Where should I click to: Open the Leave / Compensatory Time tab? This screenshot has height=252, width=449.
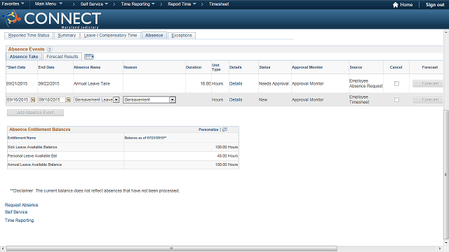(110, 36)
